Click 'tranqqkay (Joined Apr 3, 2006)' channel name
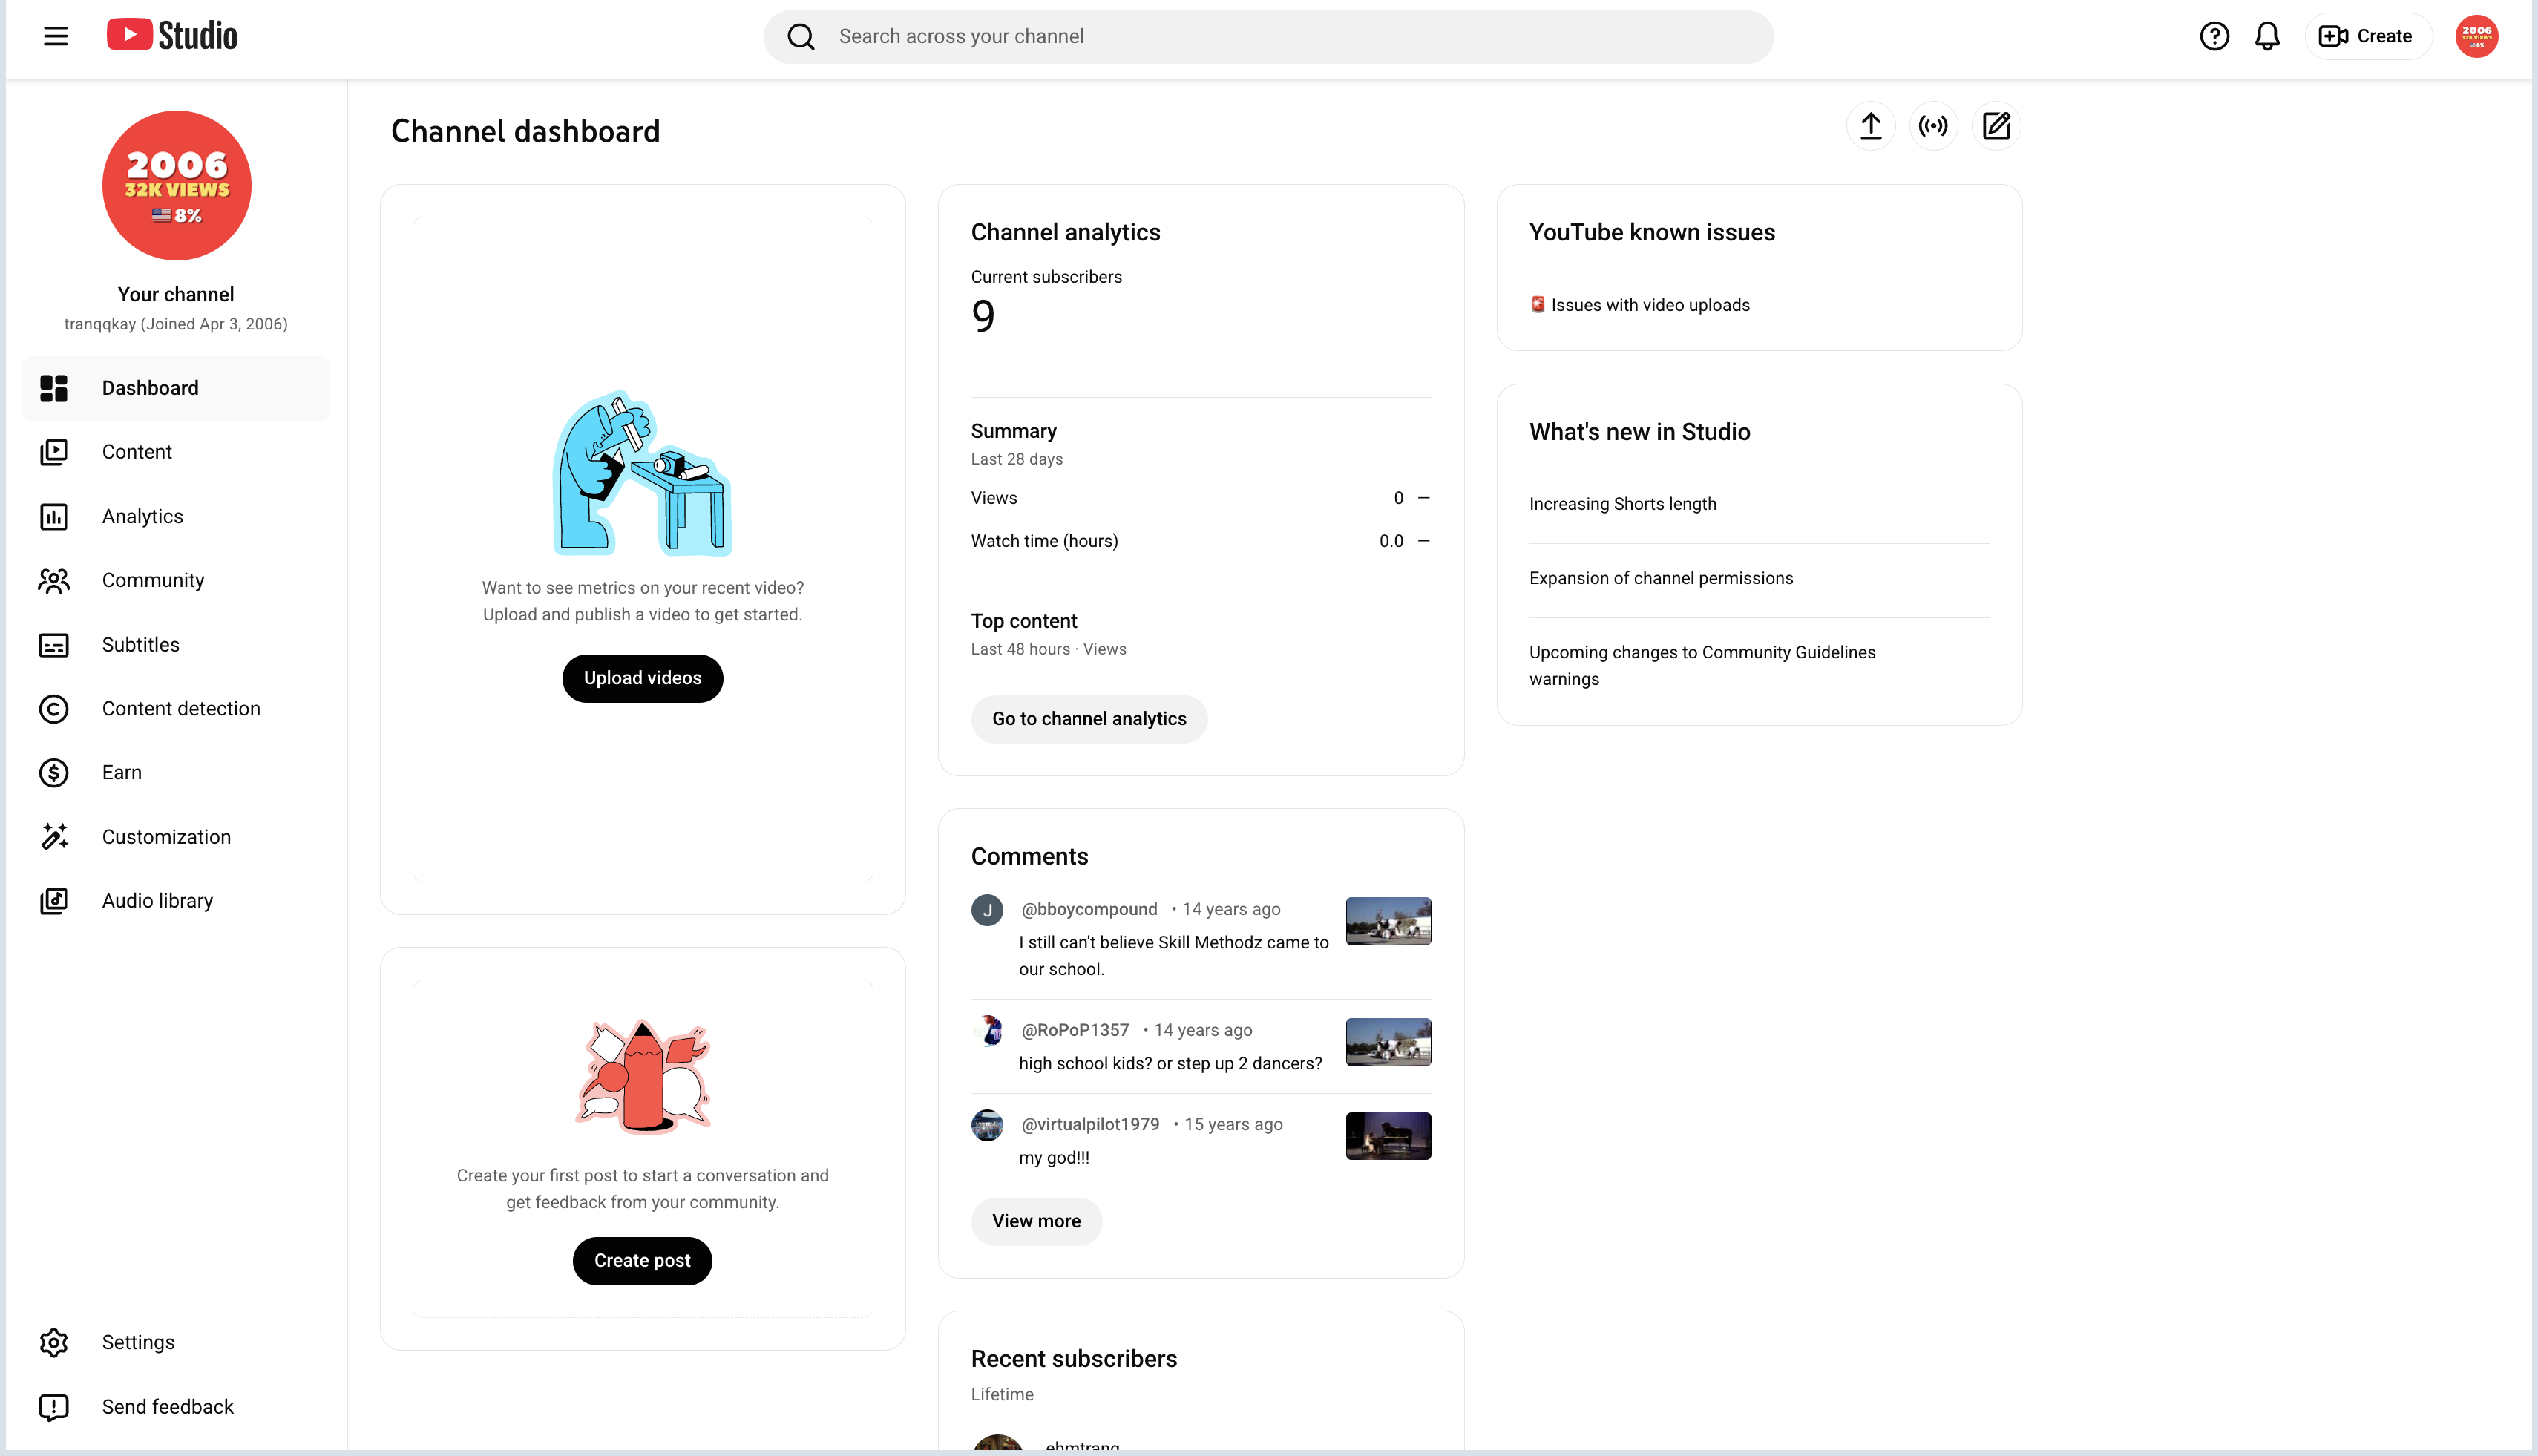This screenshot has height=1456, width=2538. click(x=176, y=324)
